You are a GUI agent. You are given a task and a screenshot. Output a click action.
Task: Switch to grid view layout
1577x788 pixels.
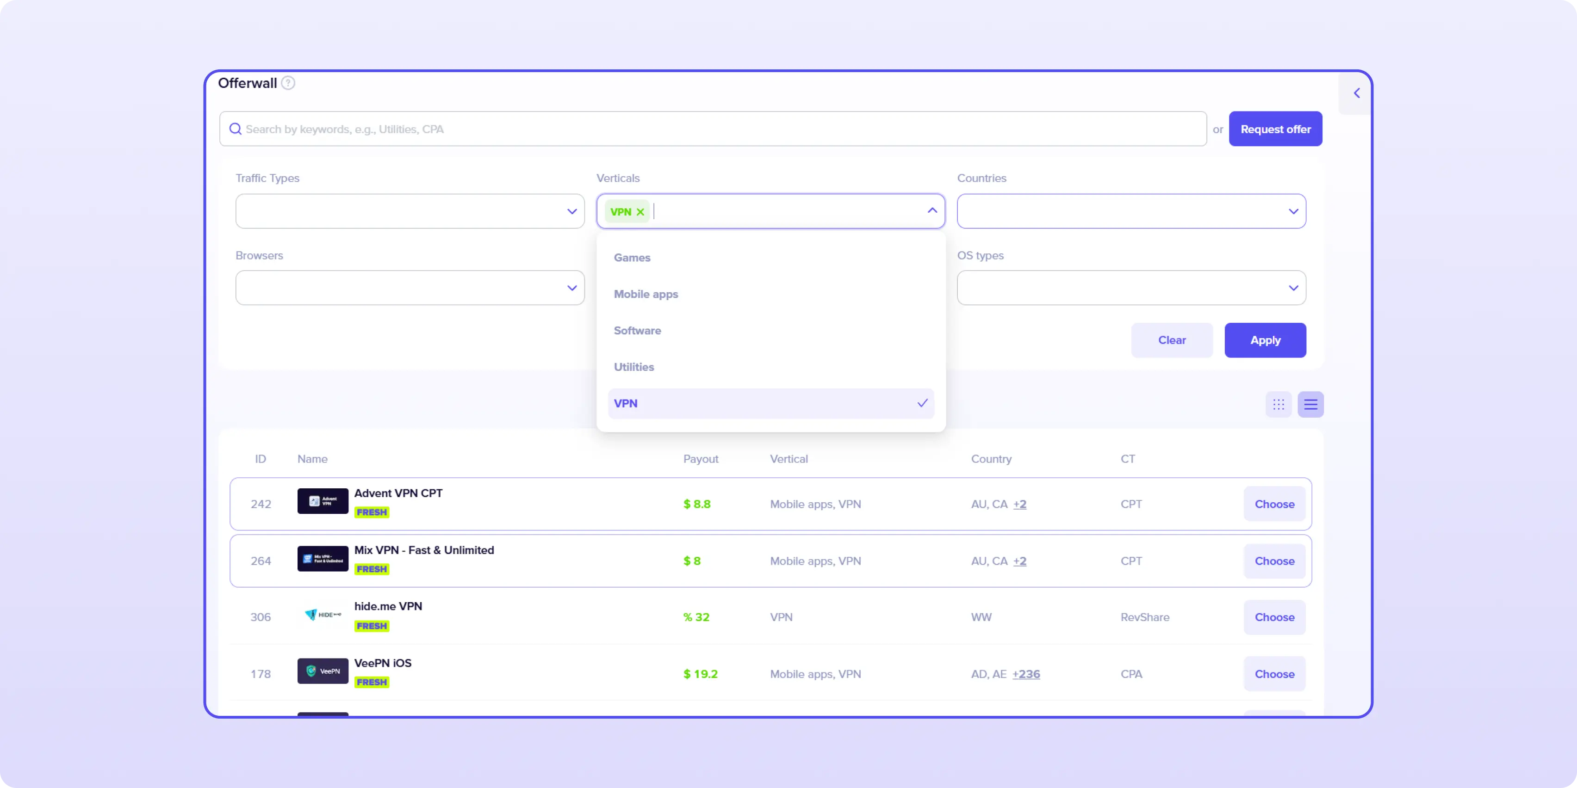pyautogui.click(x=1278, y=404)
